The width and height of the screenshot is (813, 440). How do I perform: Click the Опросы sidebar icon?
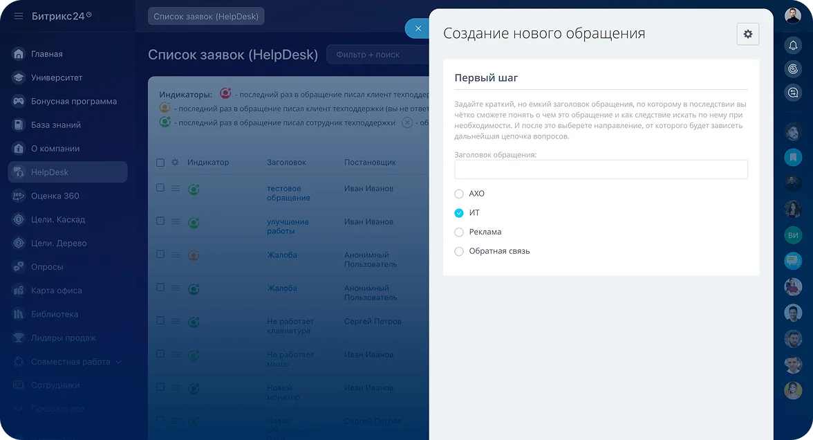(x=19, y=267)
